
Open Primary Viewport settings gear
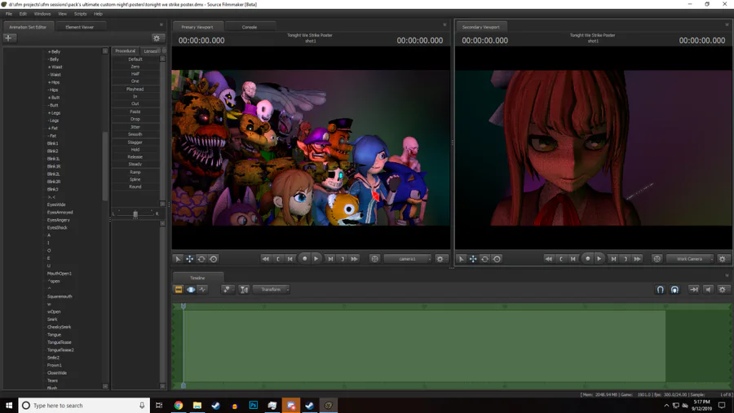pos(440,259)
